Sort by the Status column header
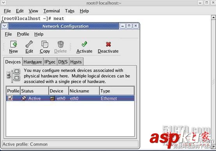The height and width of the screenshot is (151, 216). coord(35,91)
